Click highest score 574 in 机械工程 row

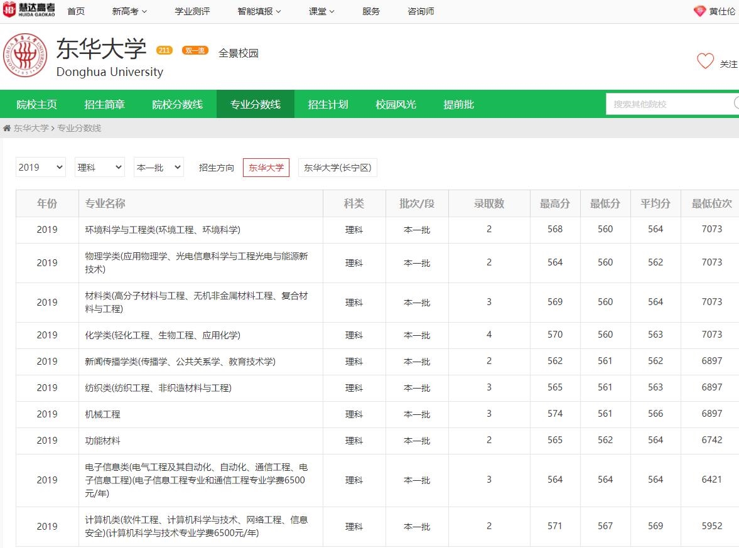555,414
